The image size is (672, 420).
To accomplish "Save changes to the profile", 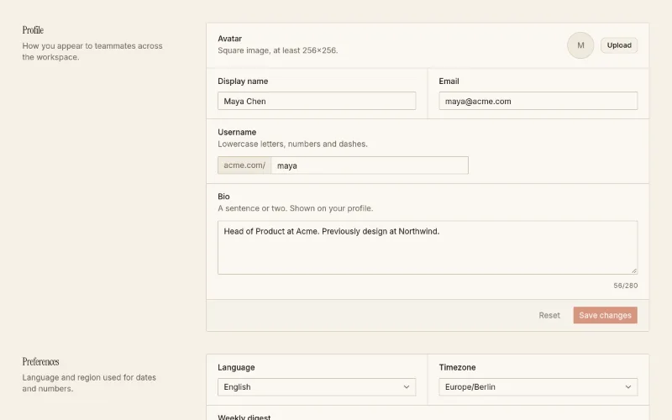I will pos(605,316).
